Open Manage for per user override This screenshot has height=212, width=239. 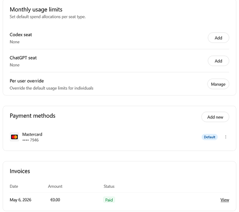click(x=218, y=84)
